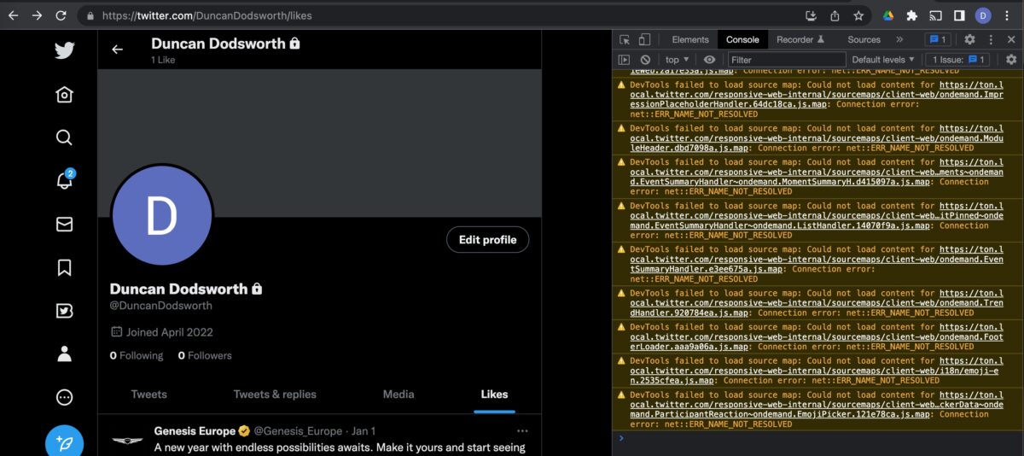
Task: Click the Edit profile button
Action: pos(487,240)
